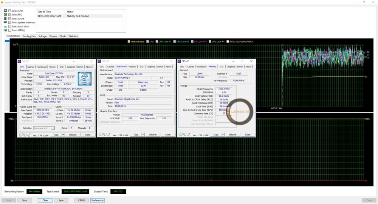Image resolution: width=378 pixels, height=204 pixels.
Task: Restore down the AIDA64 window
Action: (x=364, y=2)
